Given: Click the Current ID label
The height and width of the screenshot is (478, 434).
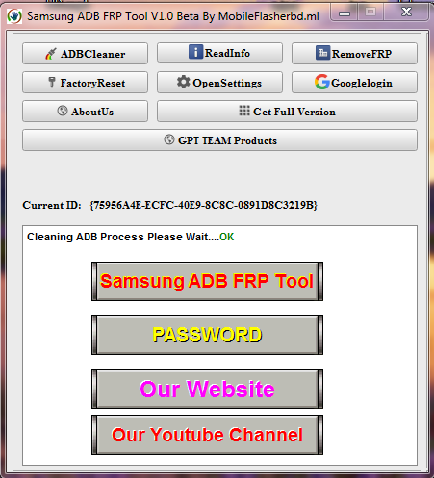Looking at the screenshot, I should tap(52, 205).
